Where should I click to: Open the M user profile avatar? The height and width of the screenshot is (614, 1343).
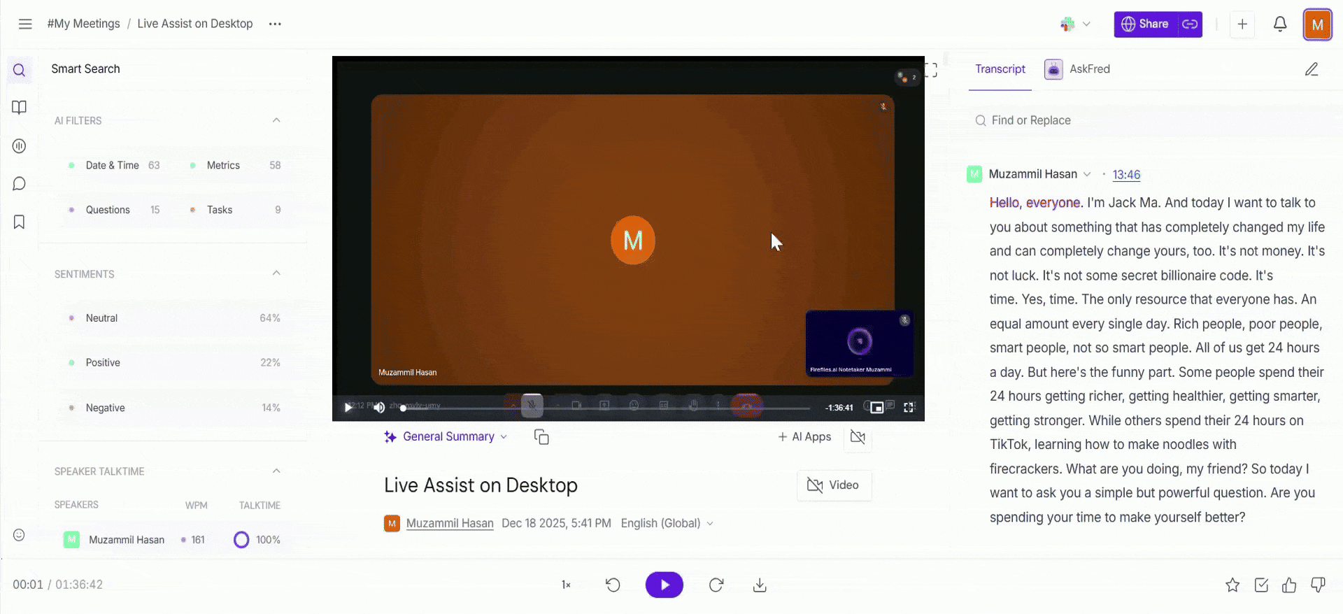(x=1318, y=25)
